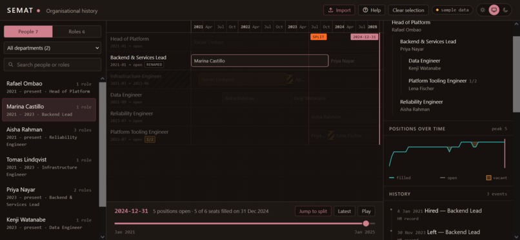520x240 pixels.
Task: Click the Head of Platform timeline row
Action: [x=245, y=42]
